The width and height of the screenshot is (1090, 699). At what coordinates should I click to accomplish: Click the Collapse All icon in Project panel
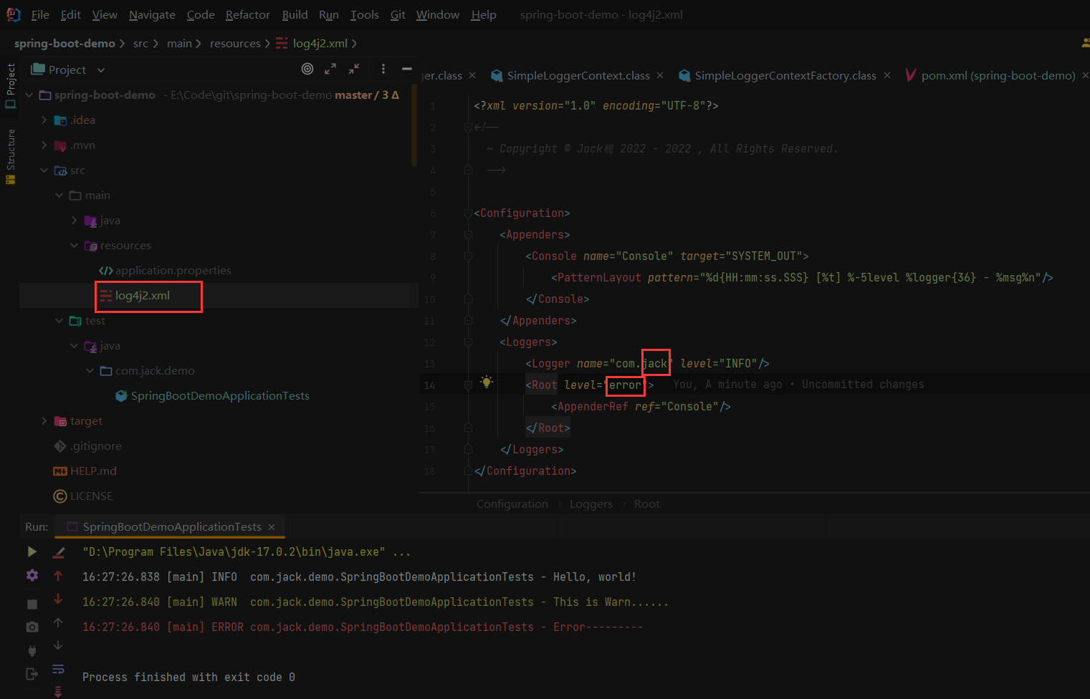coord(354,69)
